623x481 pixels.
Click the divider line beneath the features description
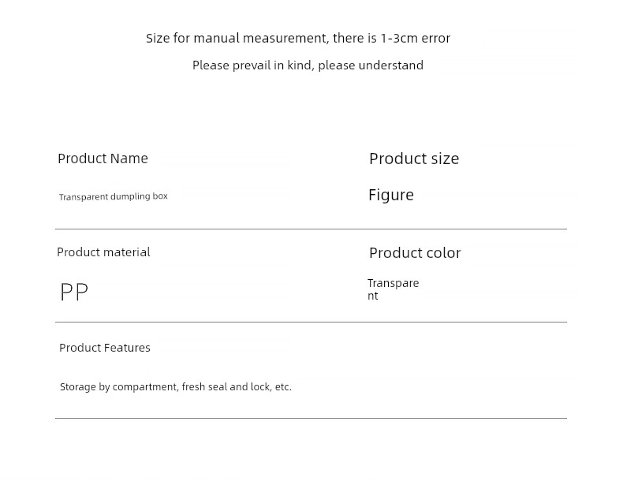point(311,418)
